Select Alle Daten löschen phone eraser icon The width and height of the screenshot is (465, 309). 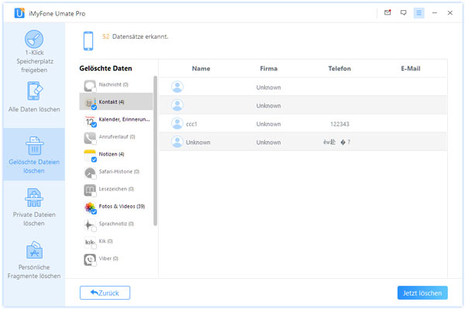[35, 91]
